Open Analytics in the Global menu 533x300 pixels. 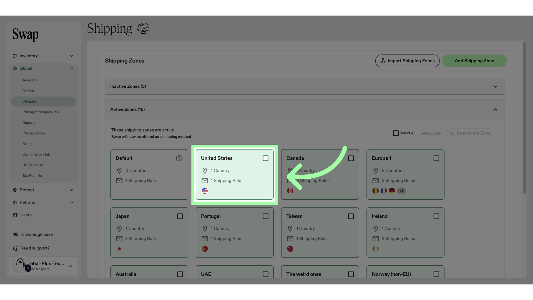30,80
